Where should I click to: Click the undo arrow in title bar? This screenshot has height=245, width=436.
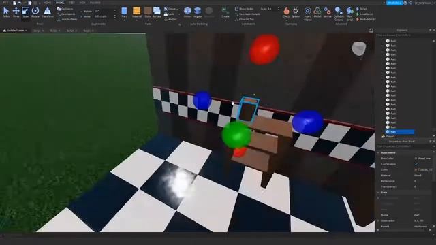pyautogui.click(x=20, y=3)
